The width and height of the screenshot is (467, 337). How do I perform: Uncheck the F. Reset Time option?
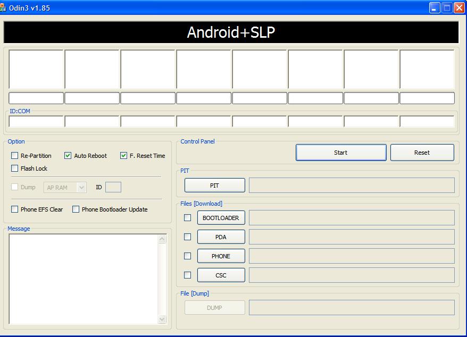click(123, 155)
